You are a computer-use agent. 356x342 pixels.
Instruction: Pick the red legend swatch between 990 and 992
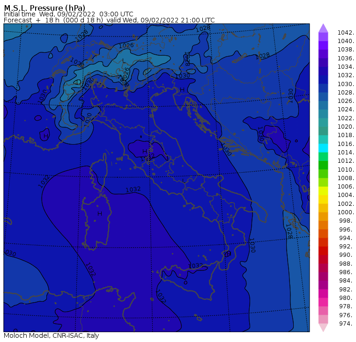pos(323,251)
